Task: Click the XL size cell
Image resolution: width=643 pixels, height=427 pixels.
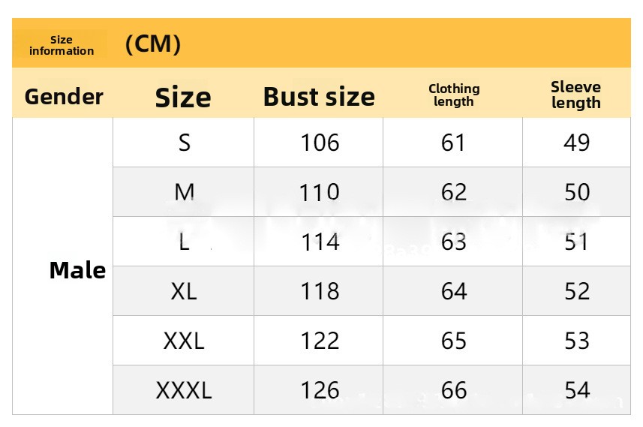Action: tap(184, 291)
